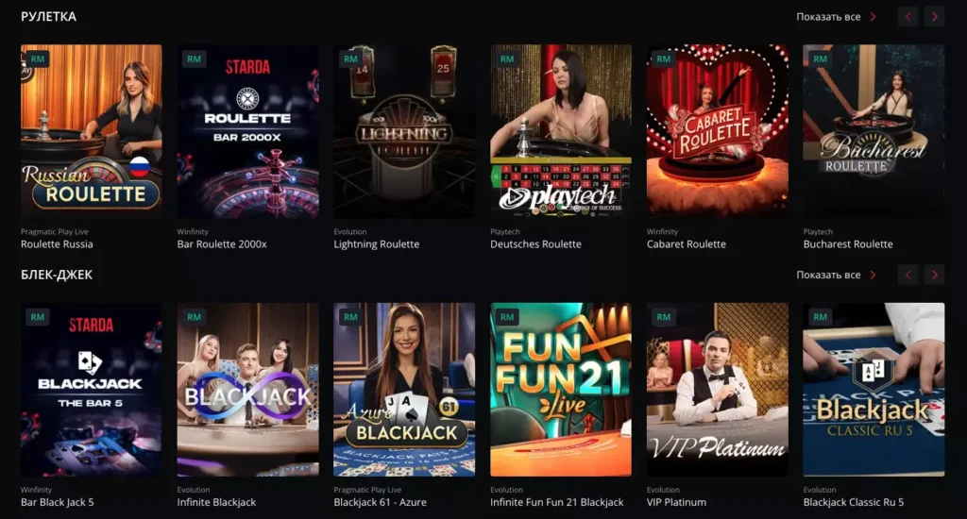Click RM badge on Fun Fun 21 tile
The height and width of the screenshot is (519, 967).
pyautogui.click(x=507, y=317)
